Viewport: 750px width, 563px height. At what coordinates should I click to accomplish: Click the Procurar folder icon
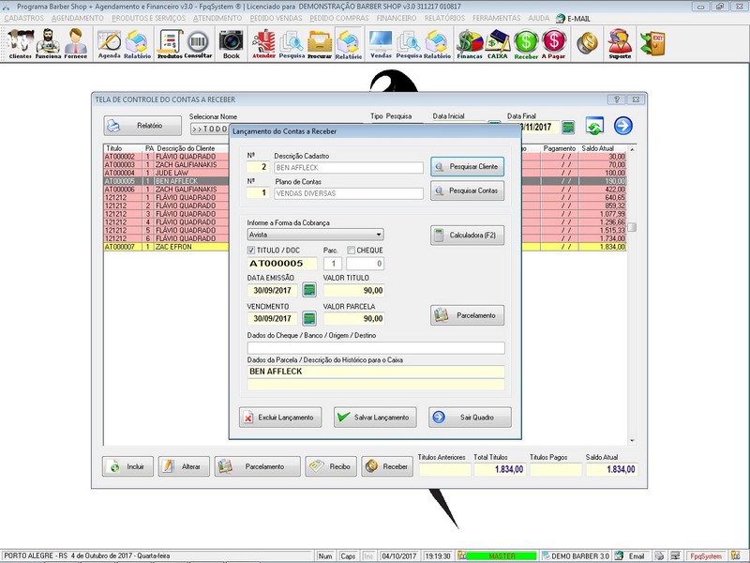click(320, 43)
